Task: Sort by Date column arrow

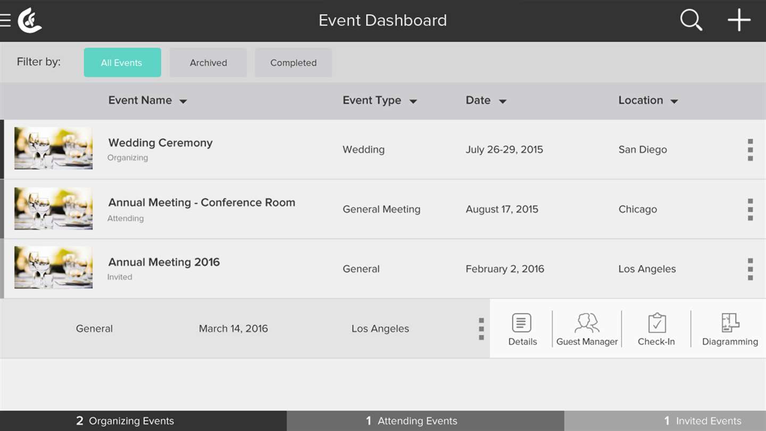Action: (502, 102)
